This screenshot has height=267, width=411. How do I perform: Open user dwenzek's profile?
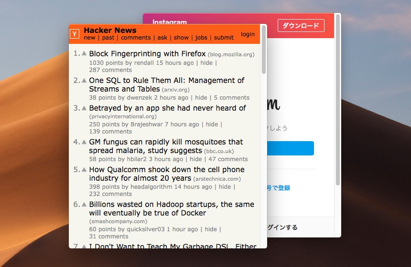(x=139, y=98)
